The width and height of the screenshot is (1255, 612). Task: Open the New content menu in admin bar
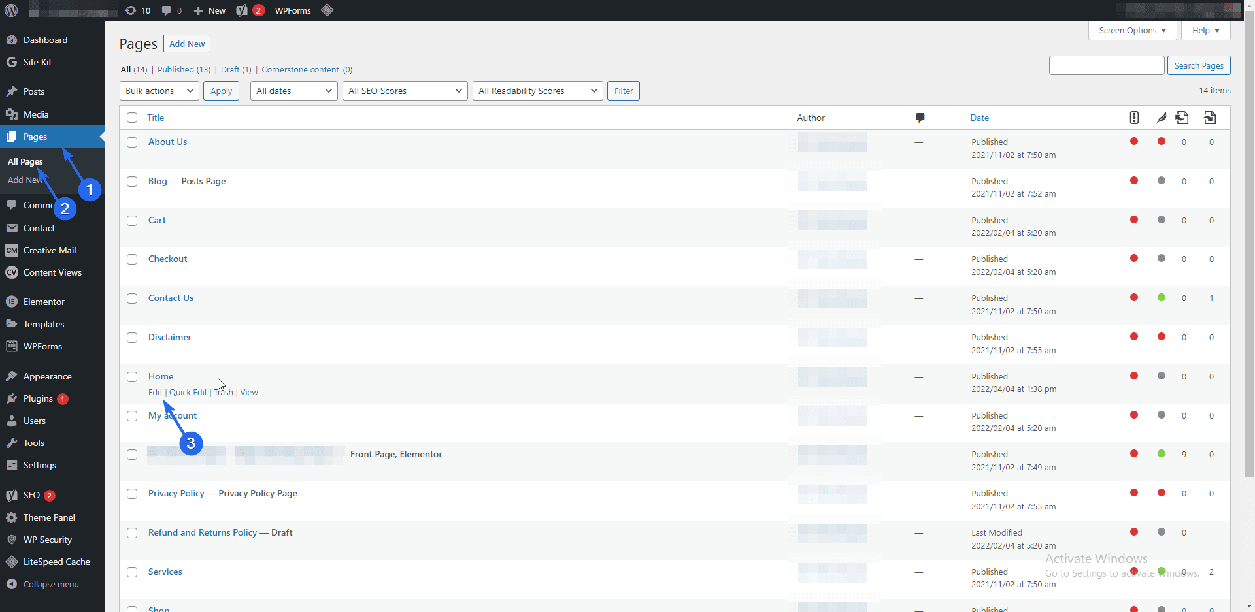point(210,10)
